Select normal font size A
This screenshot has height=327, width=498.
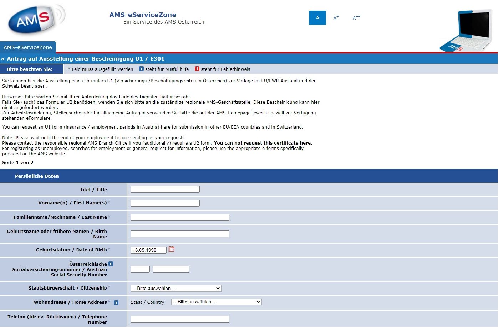point(317,18)
